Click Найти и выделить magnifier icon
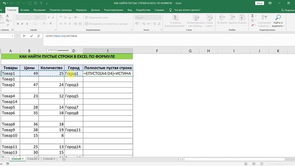This screenshot has width=295, height=166. 278,18
